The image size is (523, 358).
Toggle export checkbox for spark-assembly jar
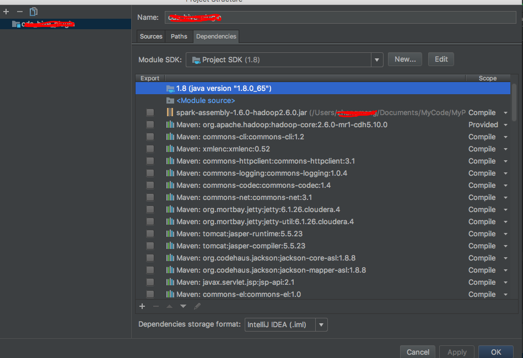(150, 112)
